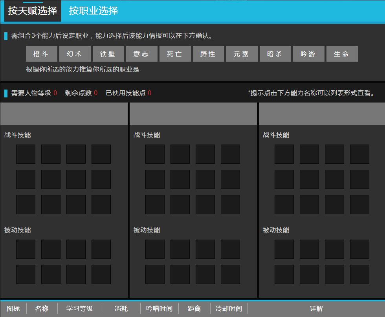Click the 死亡 ability button
This screenshot has height=317, width=385.
point(175,54)
